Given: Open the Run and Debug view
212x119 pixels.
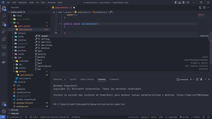Looking at the screenshot, I should click(4, 31).
